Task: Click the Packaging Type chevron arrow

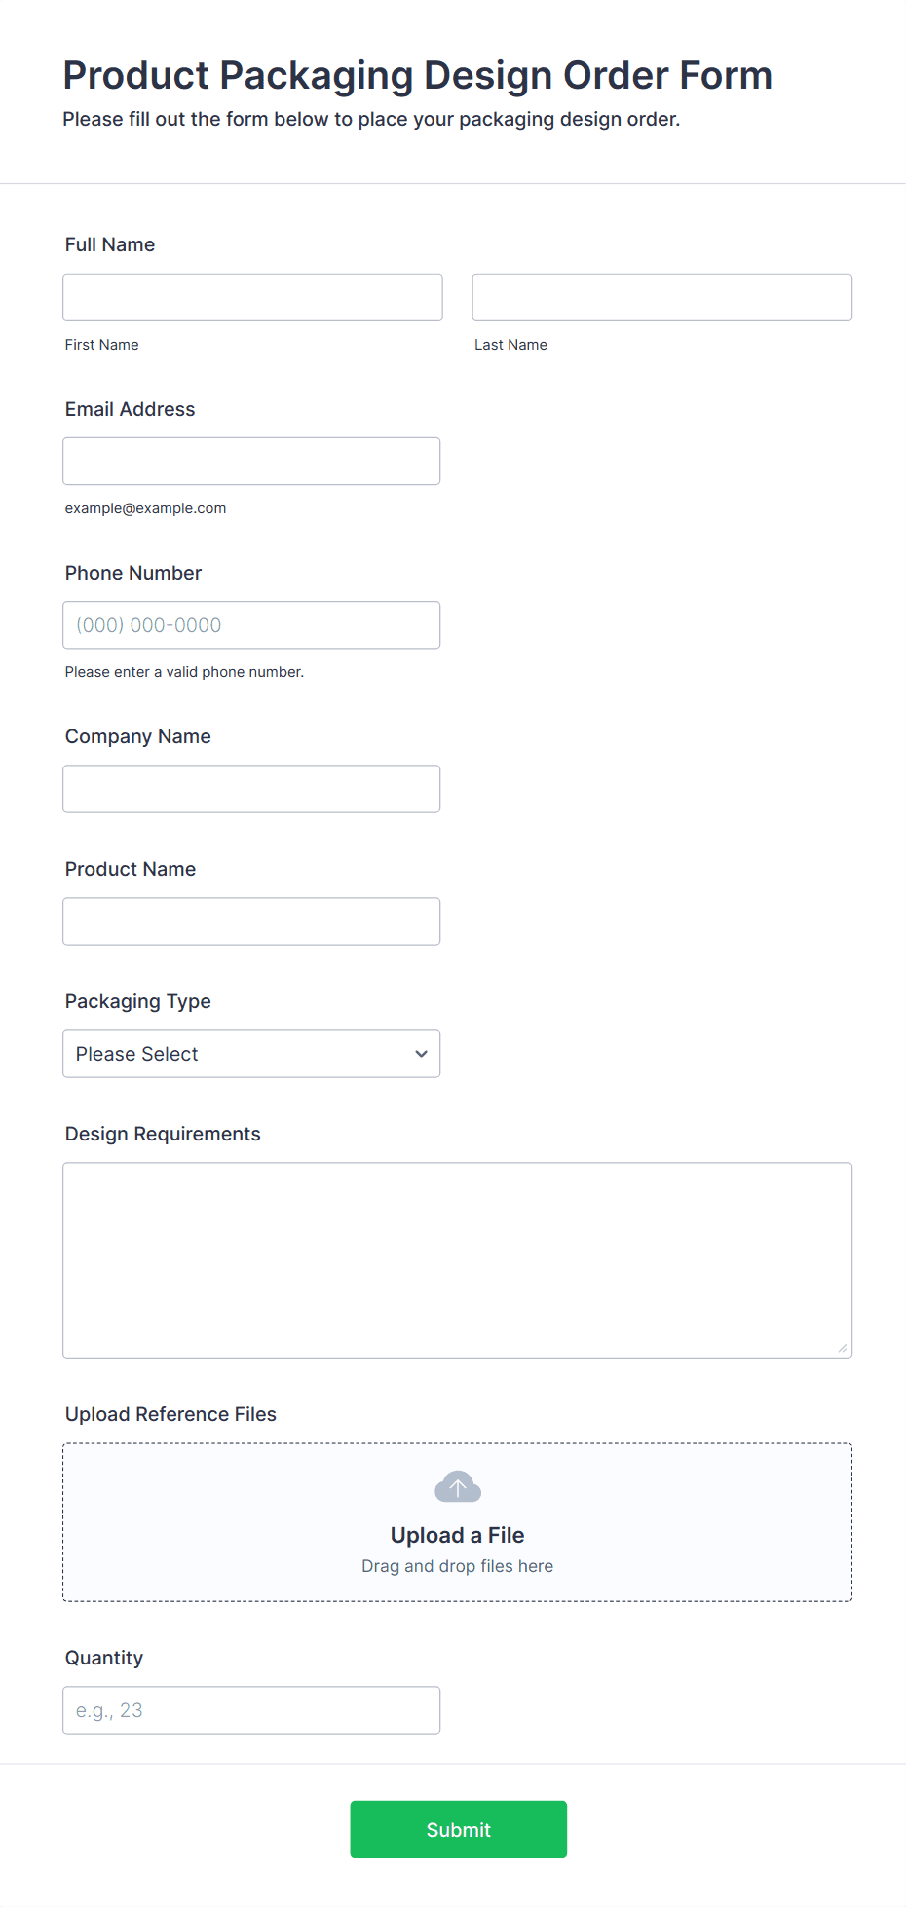Action: (x=421, y=1054)
